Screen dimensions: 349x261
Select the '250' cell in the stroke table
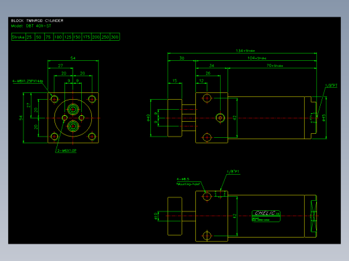[x=105, y=37]
